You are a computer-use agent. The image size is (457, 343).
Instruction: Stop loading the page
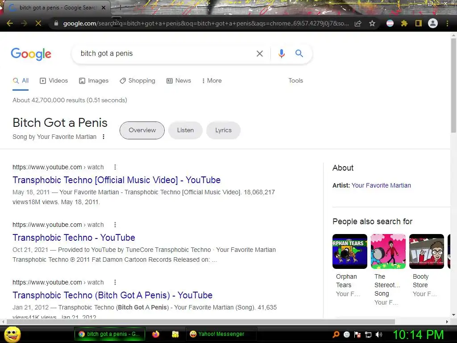[x=38, y=23]
